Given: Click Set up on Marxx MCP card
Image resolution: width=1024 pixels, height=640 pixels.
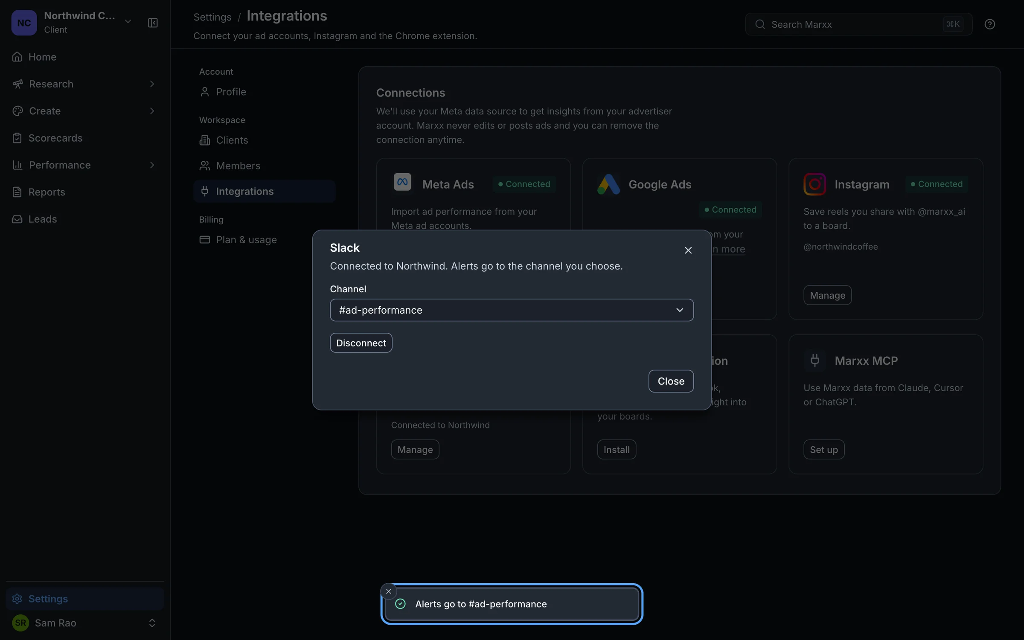Looking at the screenshot, I should (x=823, y=449).
